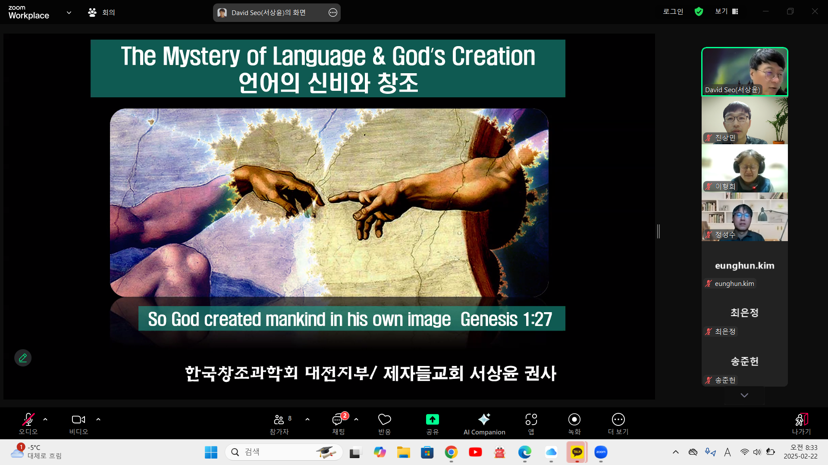Switch to the 회의 meetings tab
Image resolution: width=828 pixels, height=465 pixels.
pos(101,12)
